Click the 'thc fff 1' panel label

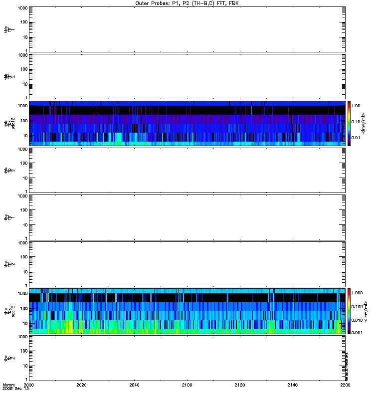[x=9, y=217]
